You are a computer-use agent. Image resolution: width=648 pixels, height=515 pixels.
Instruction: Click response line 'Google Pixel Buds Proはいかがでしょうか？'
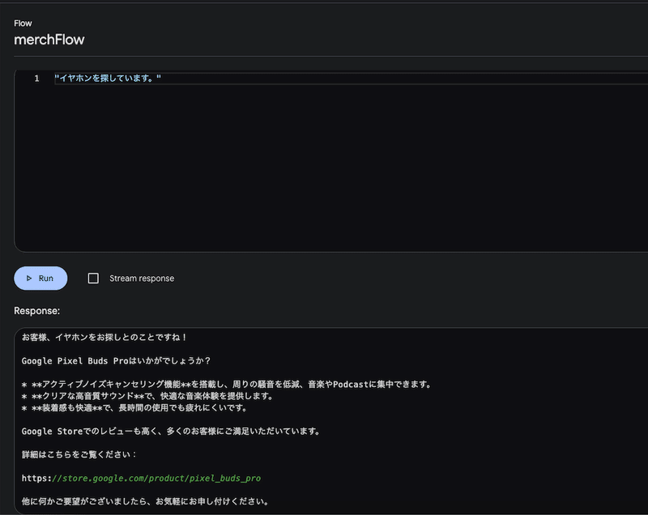tap(116, 361)
